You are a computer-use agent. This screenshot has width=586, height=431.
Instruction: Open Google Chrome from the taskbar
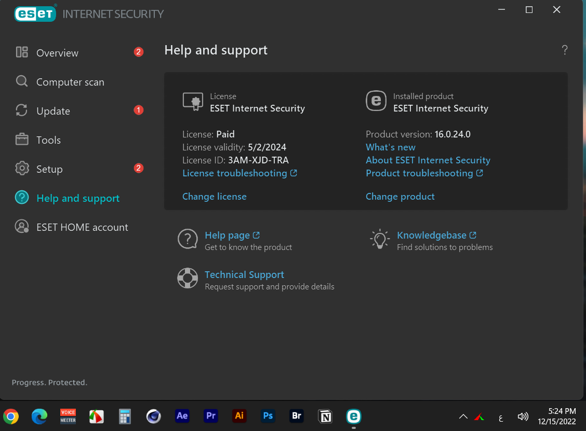(11, 416)
